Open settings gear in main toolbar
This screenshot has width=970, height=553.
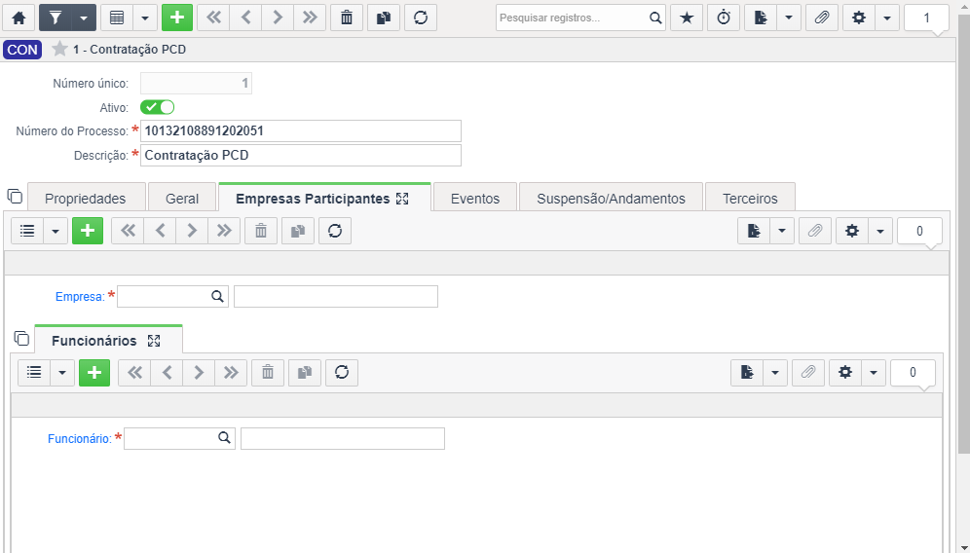[859, 18]
